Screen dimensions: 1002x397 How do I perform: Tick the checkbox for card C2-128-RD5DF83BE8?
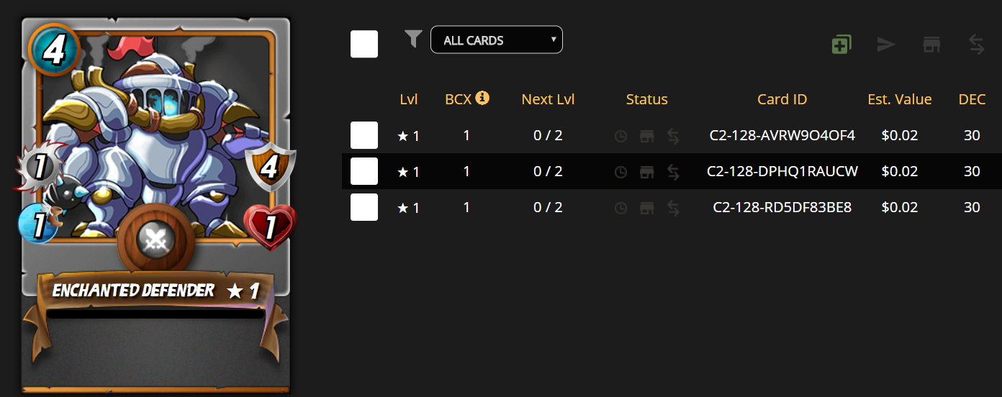point(364,207)
